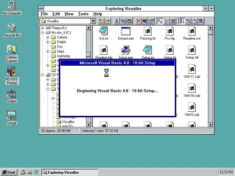The width and height of the screenshot is (235, 176).
Task: Select the Readme.hlp file icon
Action: click(104, 52)
